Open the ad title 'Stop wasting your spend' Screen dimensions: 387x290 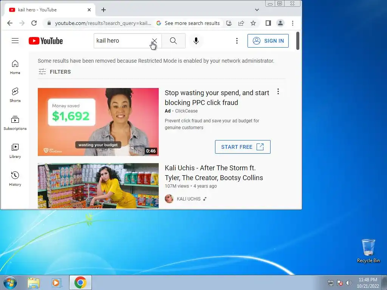[x=217, y=98]
